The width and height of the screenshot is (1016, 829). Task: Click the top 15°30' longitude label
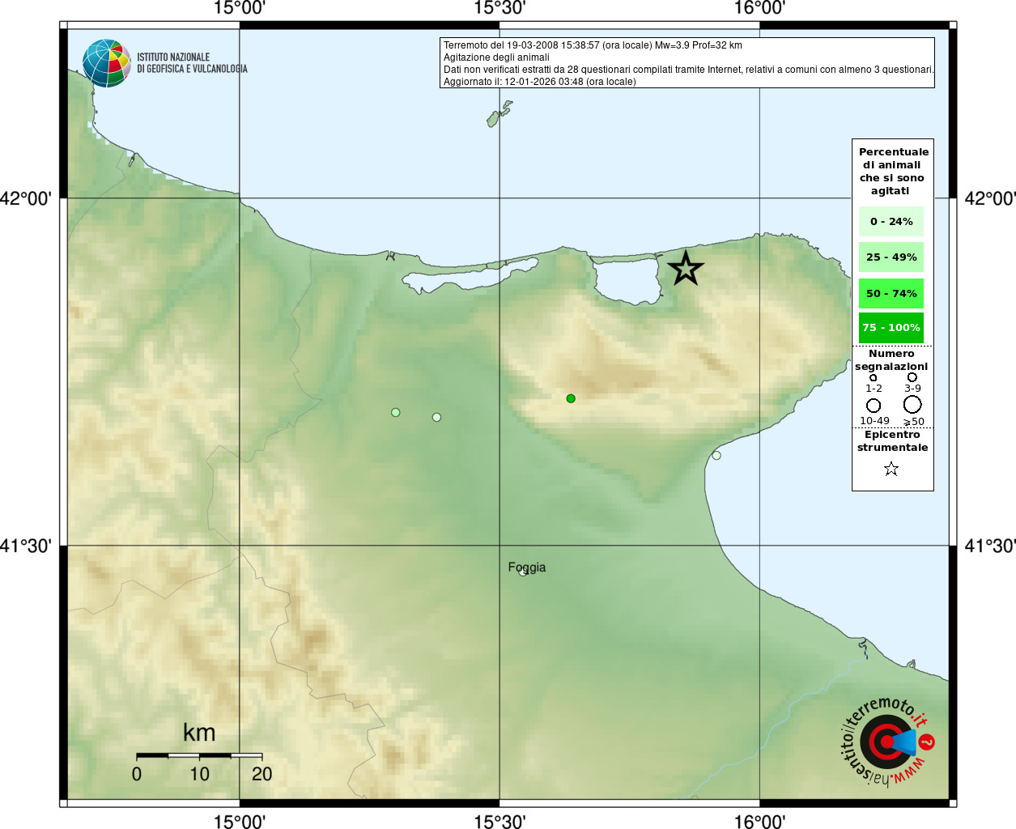(x=499, y=9)
